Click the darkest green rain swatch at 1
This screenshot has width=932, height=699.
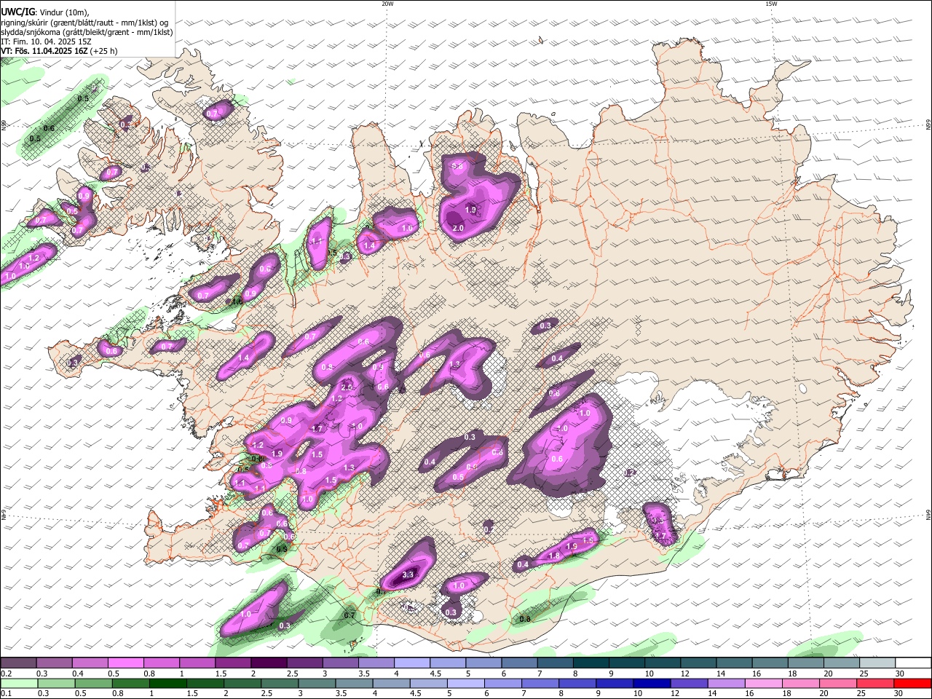tap(169, 683)
